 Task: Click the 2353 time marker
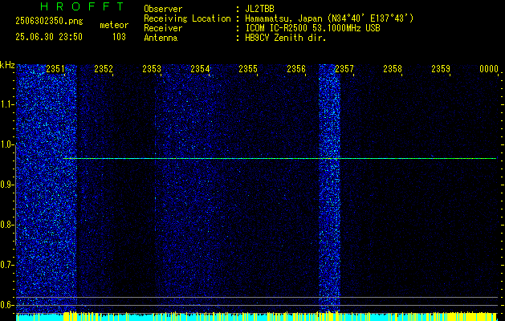click(x=152, y=68)
